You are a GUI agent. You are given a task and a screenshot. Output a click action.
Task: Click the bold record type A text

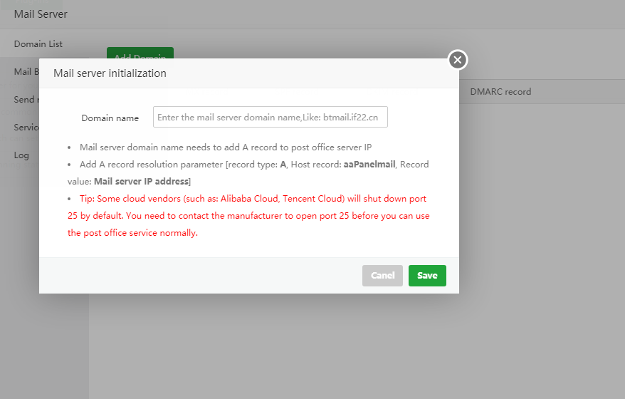coord(283,165)
